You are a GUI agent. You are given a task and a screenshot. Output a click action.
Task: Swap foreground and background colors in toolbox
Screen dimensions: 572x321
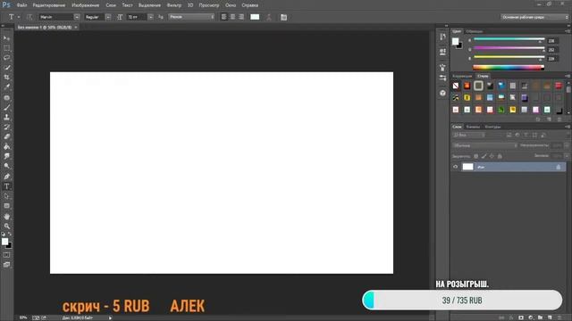coord(10,234)
